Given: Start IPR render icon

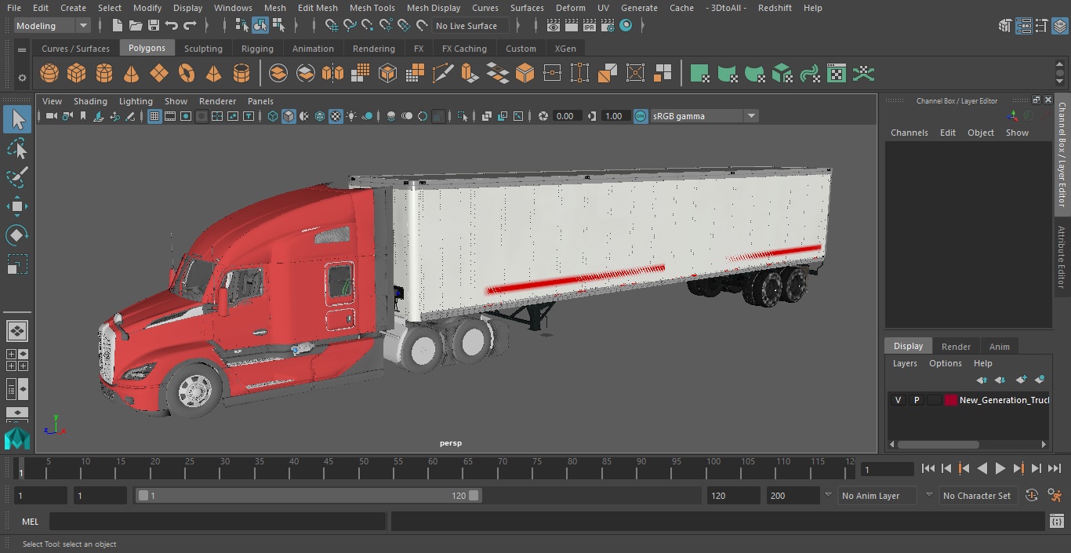Looking at the screenshot, I should [x=589, y=26].
